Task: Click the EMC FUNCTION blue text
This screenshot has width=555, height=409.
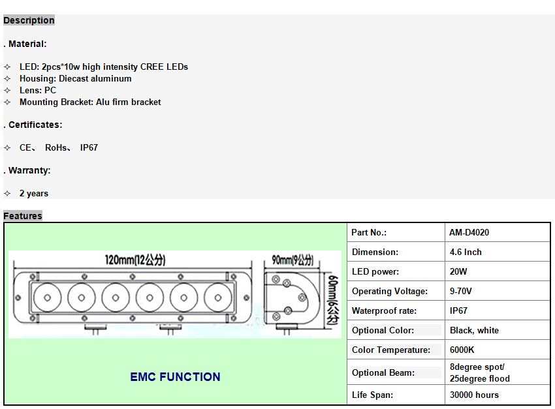Action: tap(175, 377)
